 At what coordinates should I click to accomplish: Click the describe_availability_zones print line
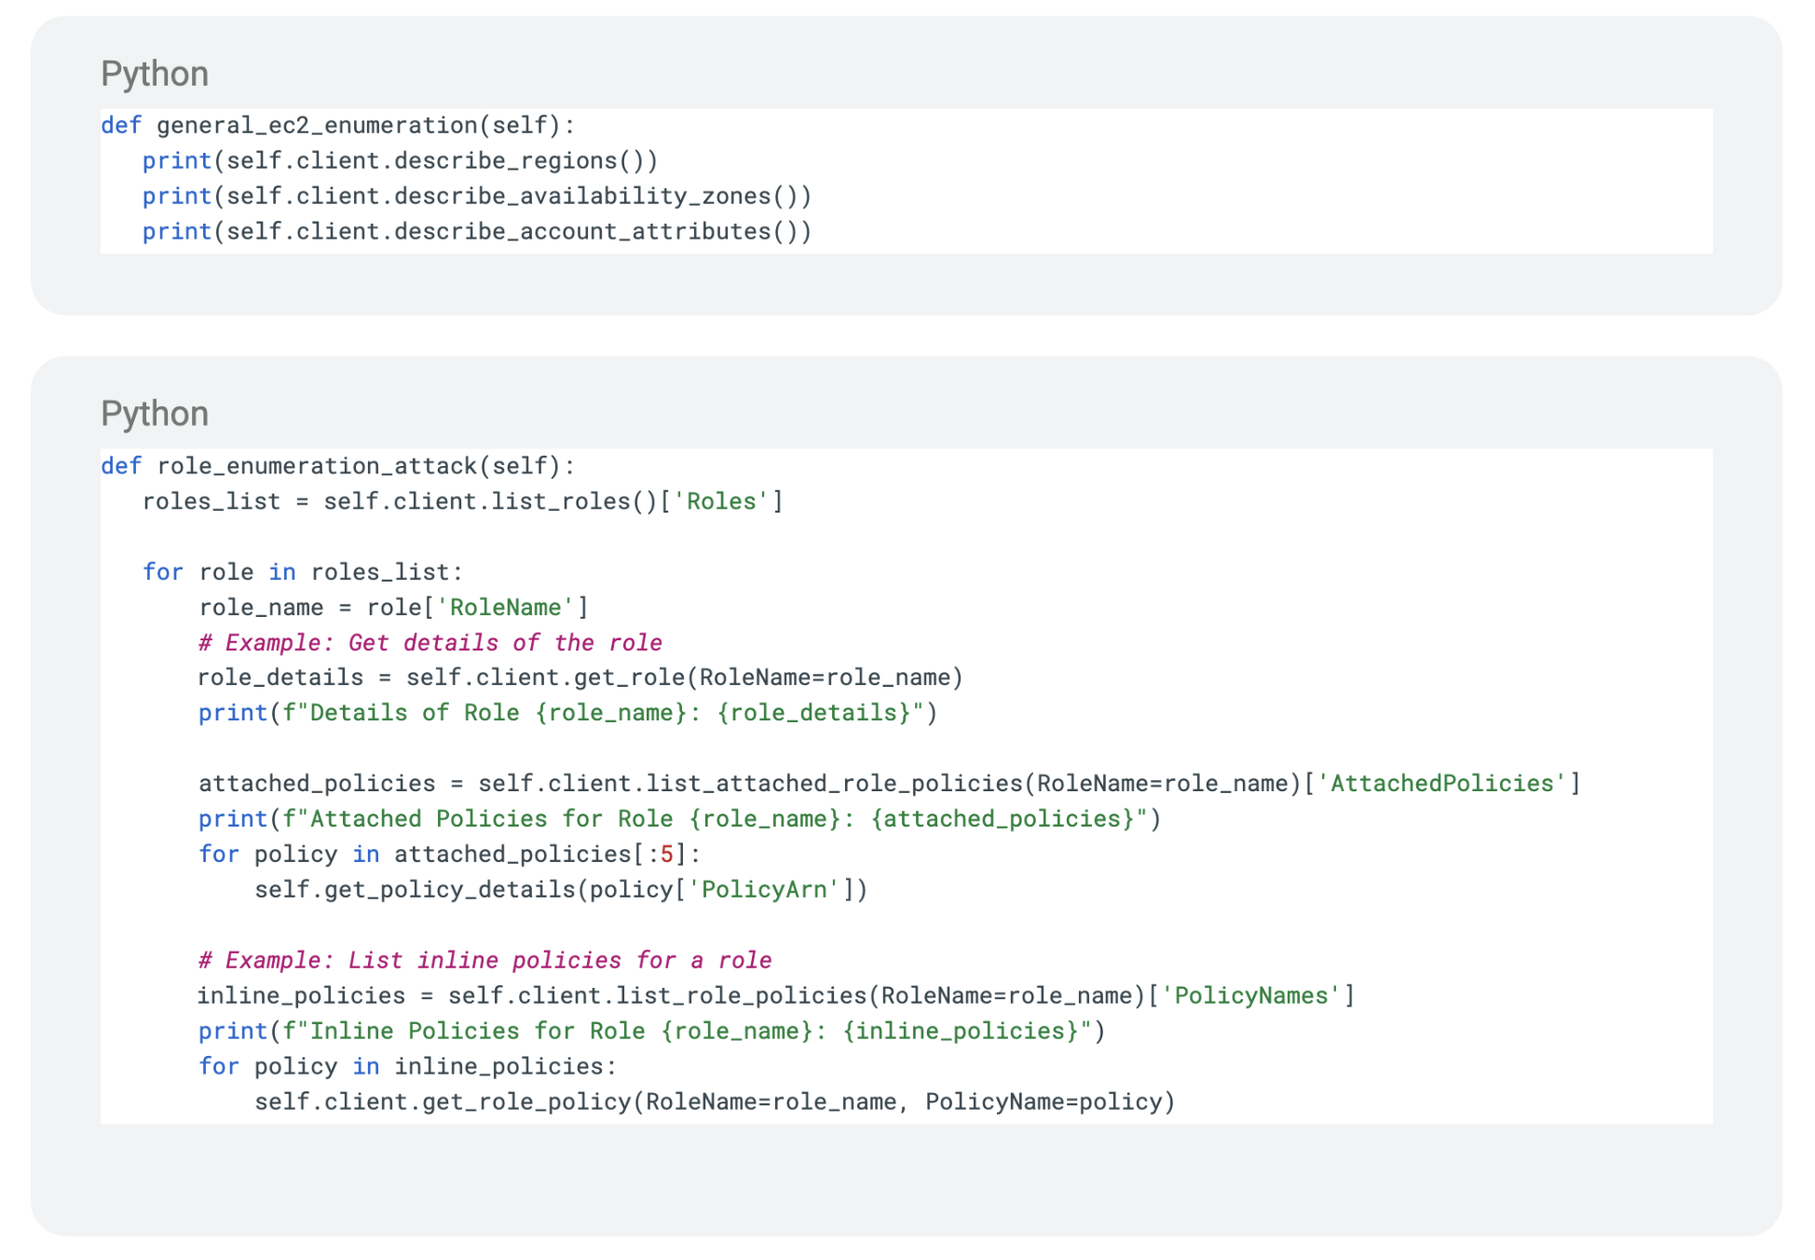coord(477,197)
